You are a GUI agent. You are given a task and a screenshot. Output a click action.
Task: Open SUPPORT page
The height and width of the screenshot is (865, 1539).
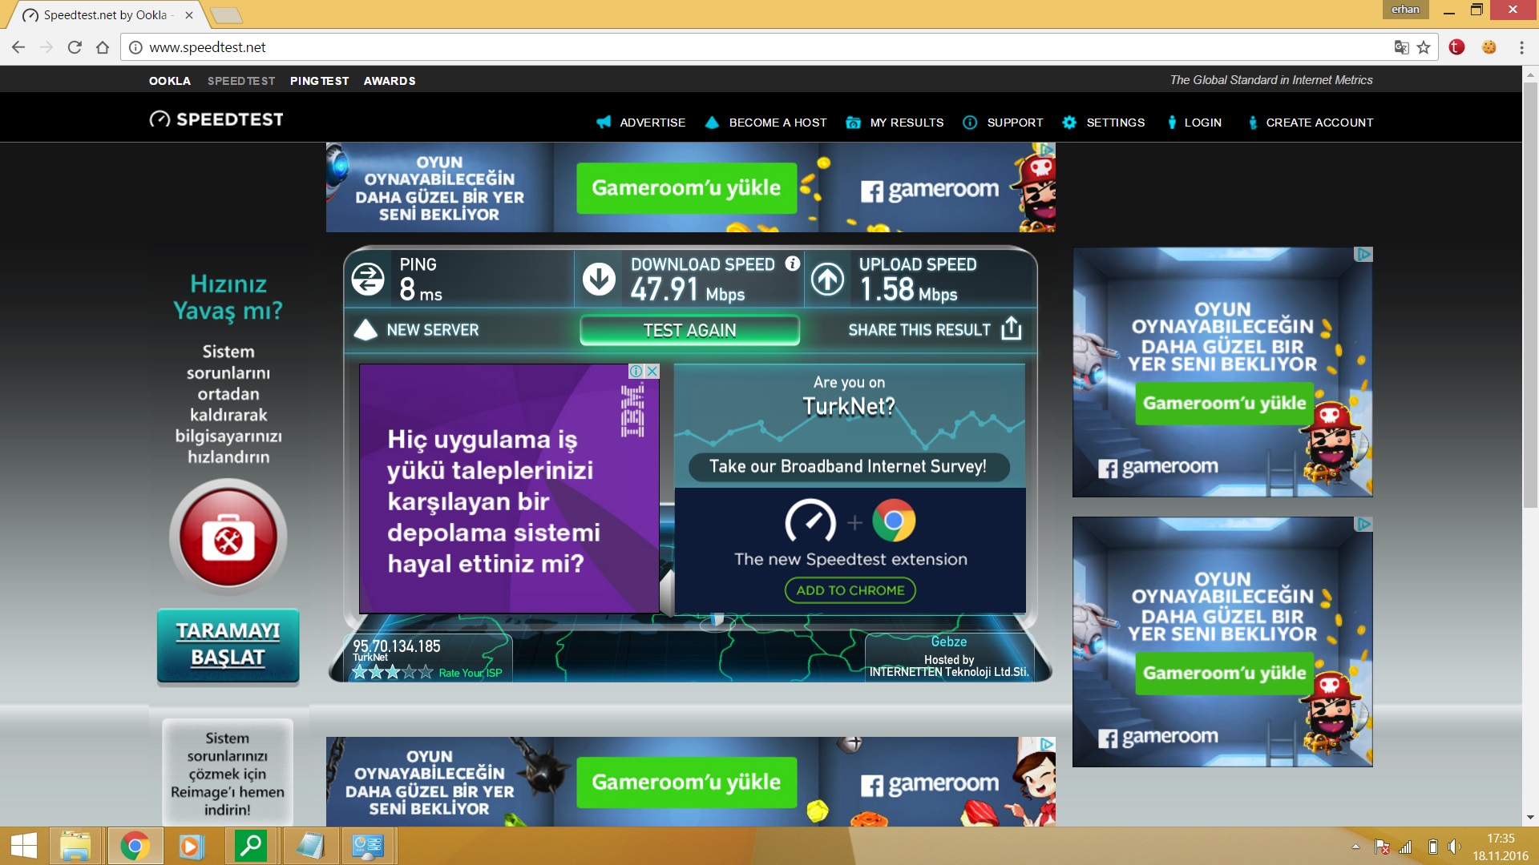1003,123
